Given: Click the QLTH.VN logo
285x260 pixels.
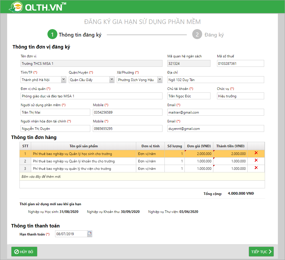Looking at the screenshot, I should coord(38,7).
